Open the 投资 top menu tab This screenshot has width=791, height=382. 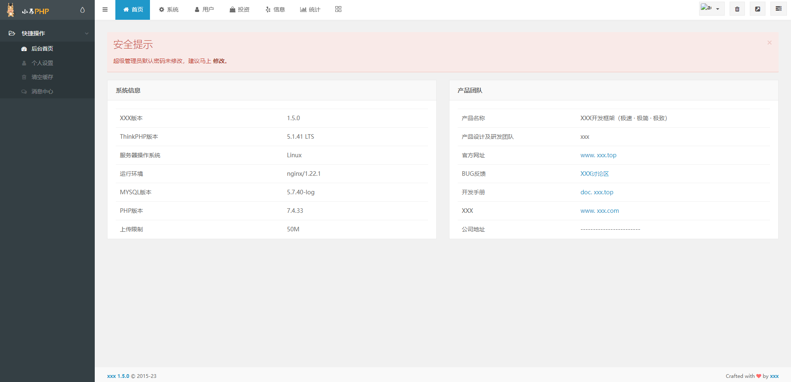[239, 9]
